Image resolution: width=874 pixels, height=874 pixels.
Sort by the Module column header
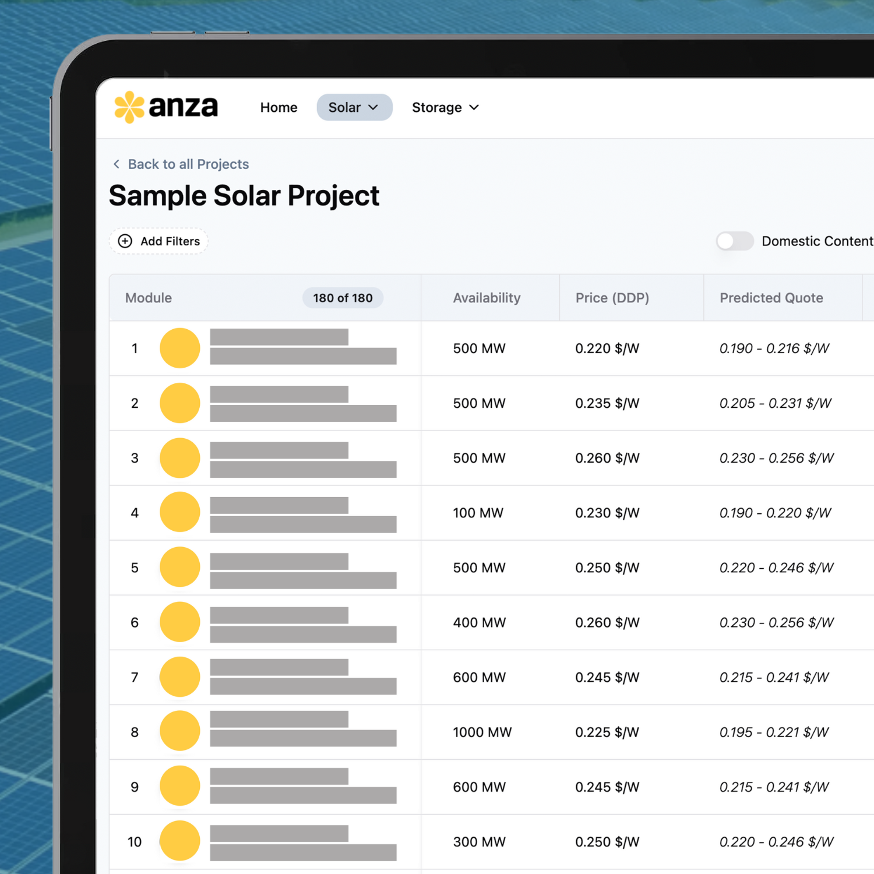pos(149,298)
